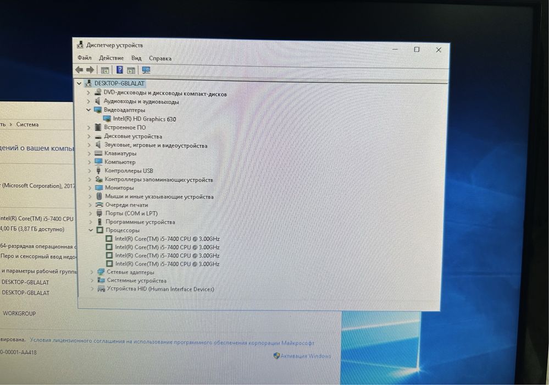Screen dimensions: 549x385
Task: Click the Back arrow toolbar icon
Action: 80,70
